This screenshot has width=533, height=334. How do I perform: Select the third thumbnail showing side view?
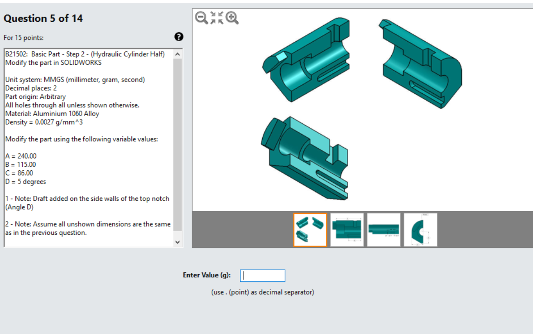384,230
